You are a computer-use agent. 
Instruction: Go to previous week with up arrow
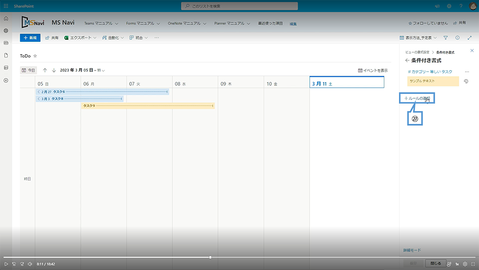click(45, 70)
